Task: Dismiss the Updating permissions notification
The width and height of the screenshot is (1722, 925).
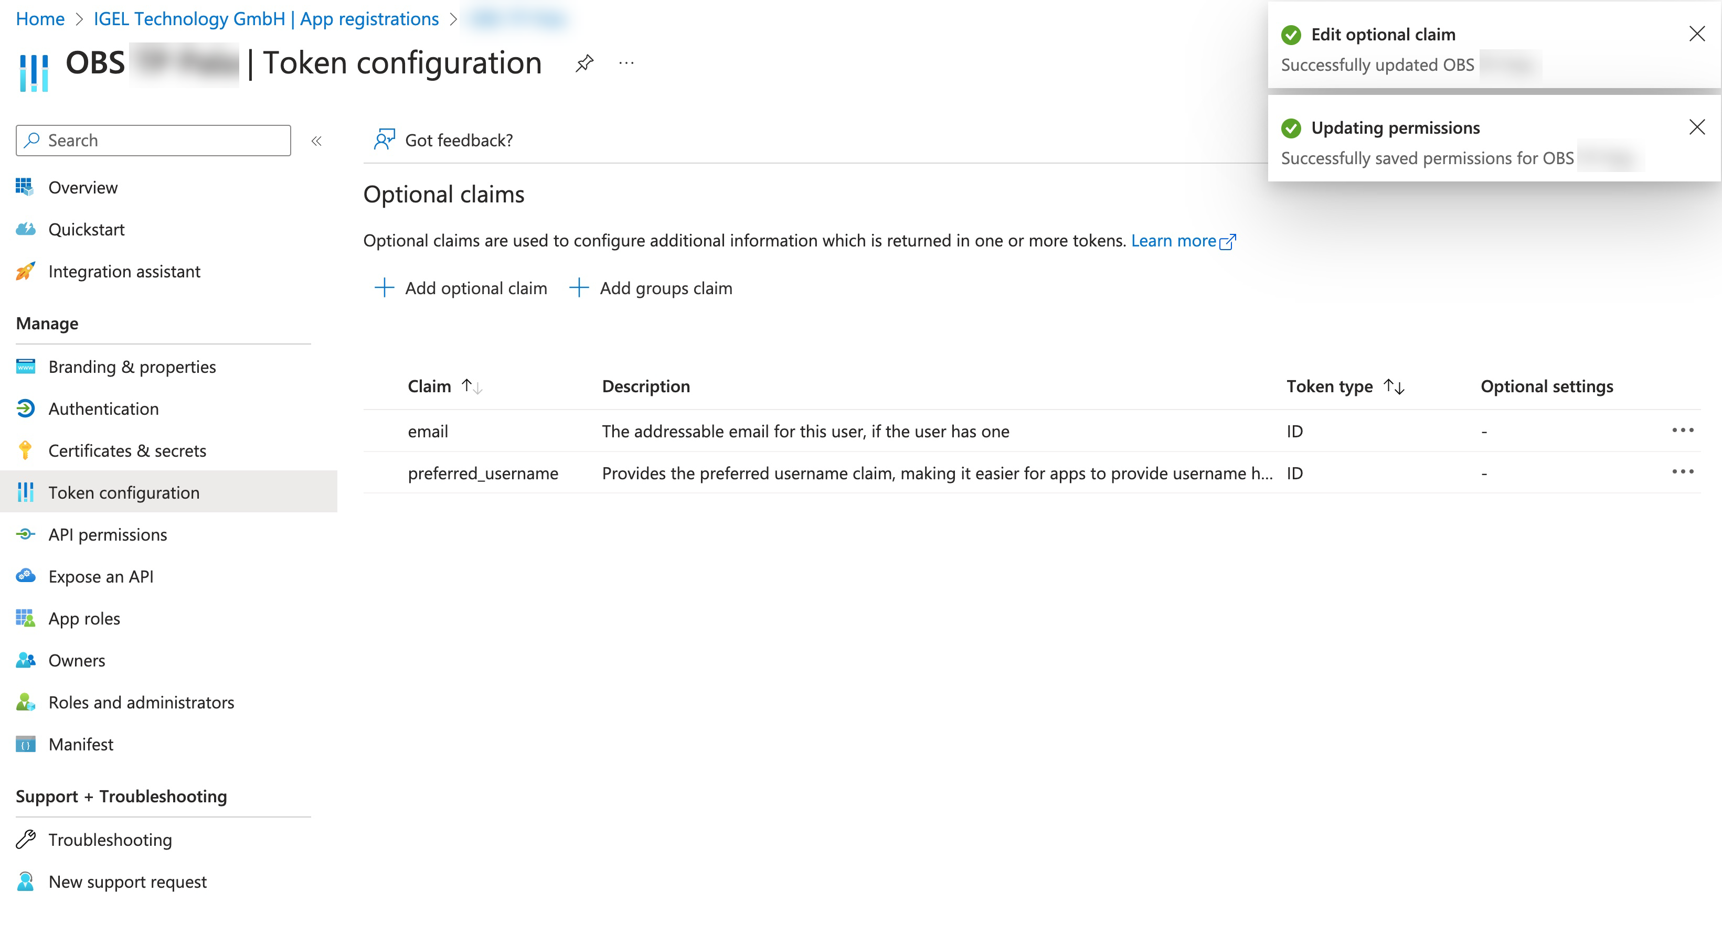Action: [x=1697, y=126]
